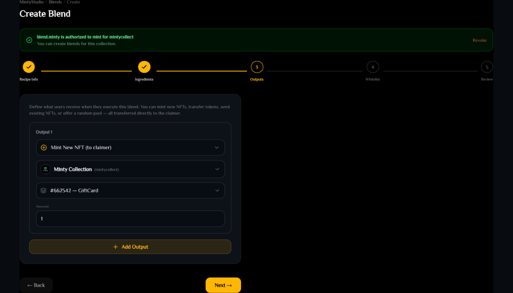
Task: Click the Recipe Info completed step circle
Action: [29, 67]
